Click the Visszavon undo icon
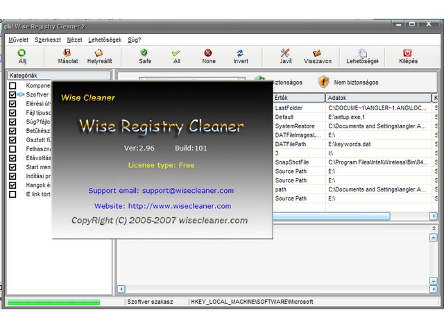Image resolution: width=444 pixels, height=333 pixels. click(317, 53)
